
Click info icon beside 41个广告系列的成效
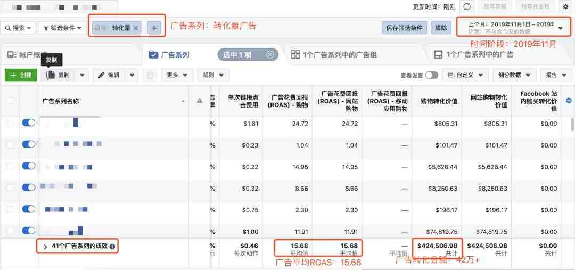(x=112, y=247)
